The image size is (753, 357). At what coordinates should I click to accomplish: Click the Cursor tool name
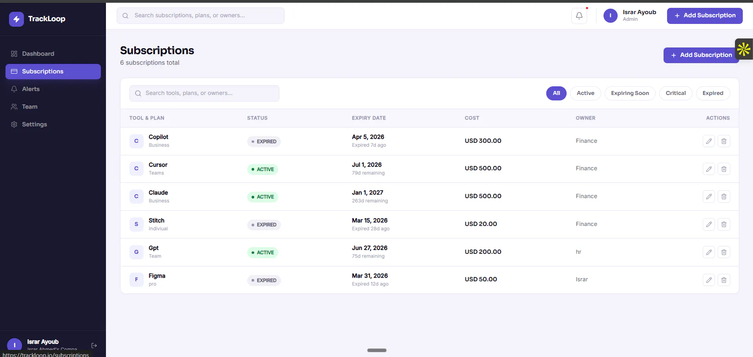[x=158, y=165]
